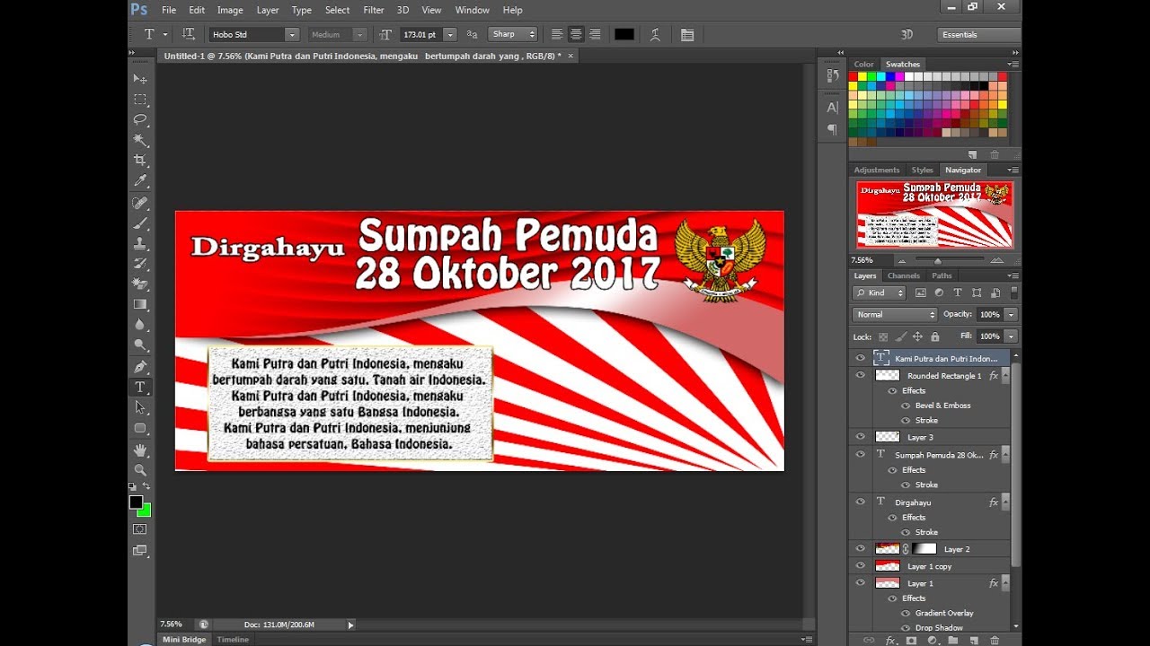Delete the layer with trash icon

coord(995,641)
